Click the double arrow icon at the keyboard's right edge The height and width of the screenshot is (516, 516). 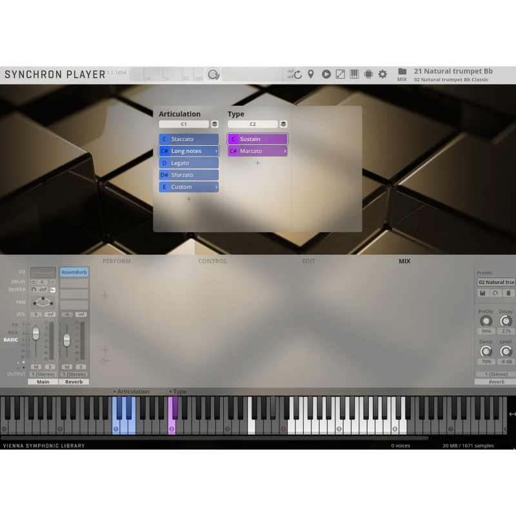512,414
